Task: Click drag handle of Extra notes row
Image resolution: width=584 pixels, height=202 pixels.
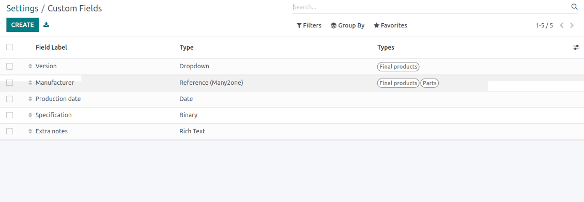Action: click(30, 131)
